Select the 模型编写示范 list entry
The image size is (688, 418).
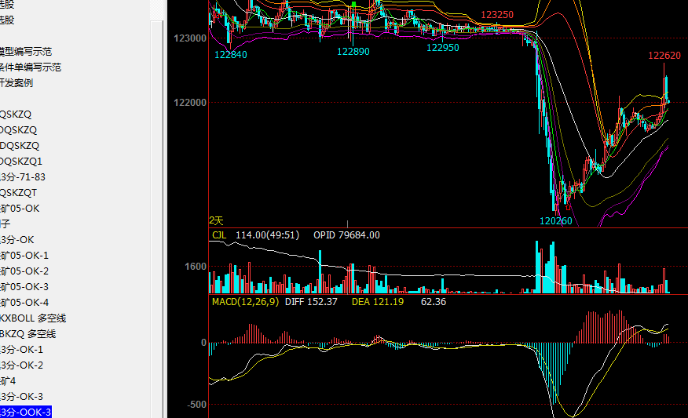[x=27, y=52]
